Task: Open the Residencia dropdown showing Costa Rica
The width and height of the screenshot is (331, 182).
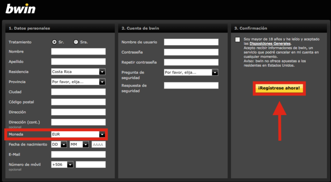Action: tap(78, 72)
